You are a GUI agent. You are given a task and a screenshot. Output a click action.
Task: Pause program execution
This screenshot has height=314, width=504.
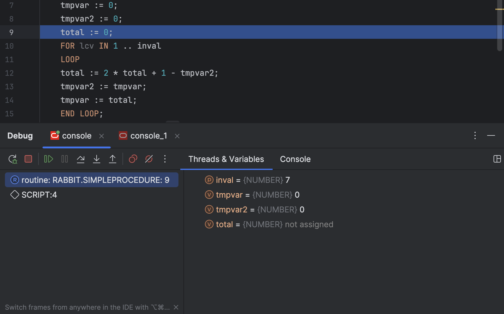pos(65,159)
